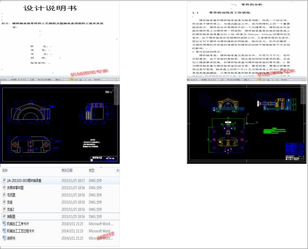Click the 设计说明书 title in the left document
This screenshot has height=249, width=308.
(50, 8)
